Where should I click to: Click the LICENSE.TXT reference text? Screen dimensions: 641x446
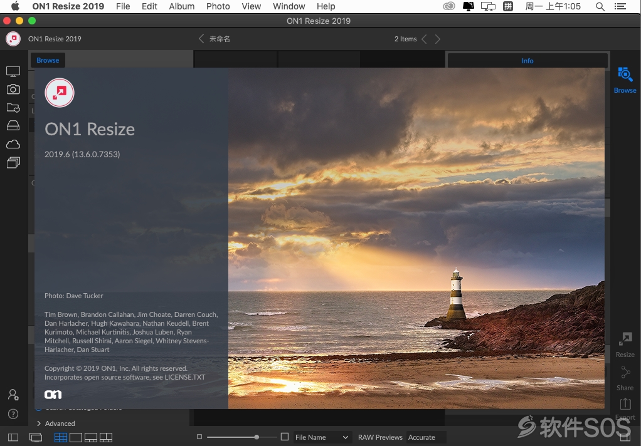pos(185,377)
